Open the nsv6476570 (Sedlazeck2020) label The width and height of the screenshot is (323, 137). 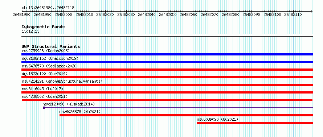click(x=50, y=66)
